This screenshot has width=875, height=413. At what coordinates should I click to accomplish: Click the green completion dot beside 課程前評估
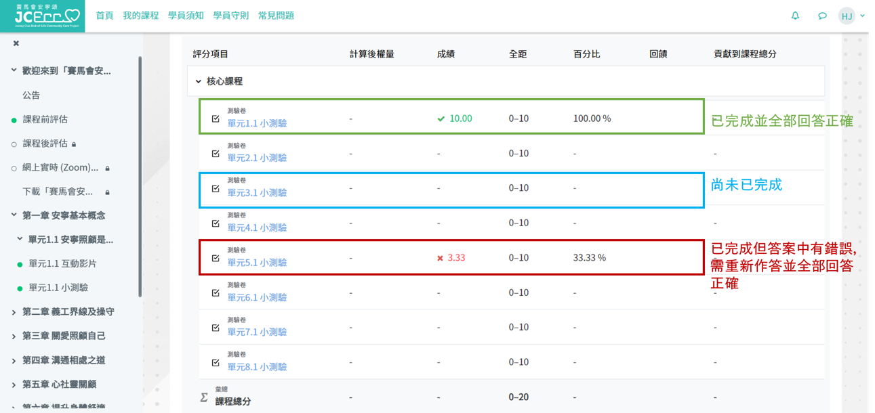(14, 120)
